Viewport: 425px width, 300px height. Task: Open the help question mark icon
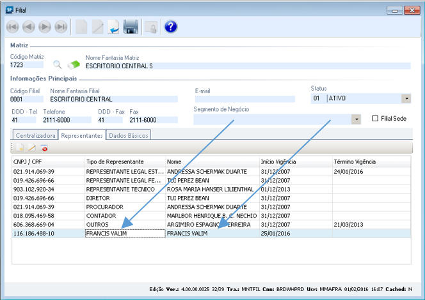(170, 26)
